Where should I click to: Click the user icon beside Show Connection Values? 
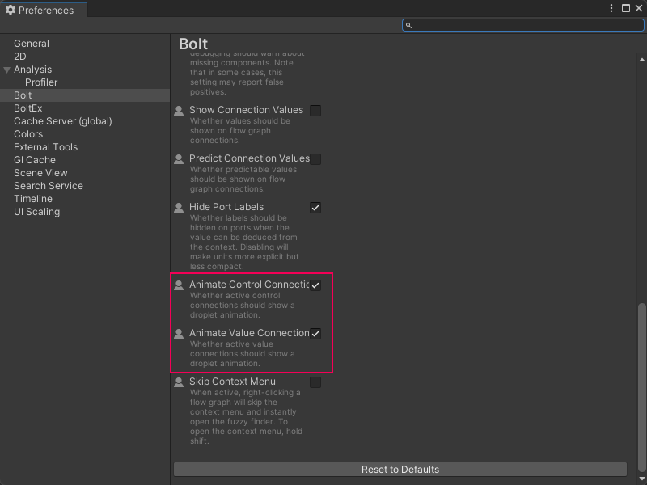179,111
